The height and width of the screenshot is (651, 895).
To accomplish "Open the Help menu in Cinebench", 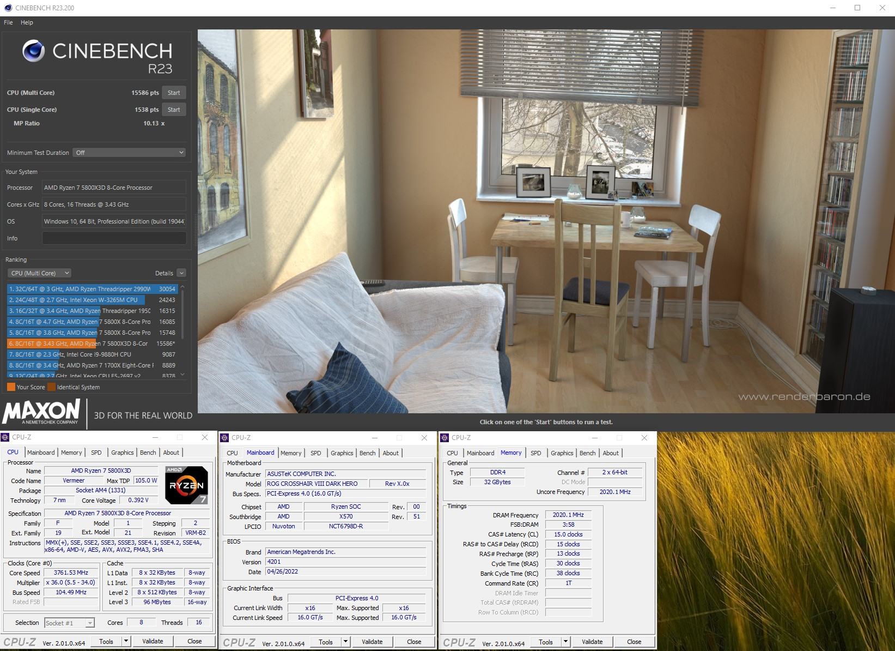I will 27,22.
